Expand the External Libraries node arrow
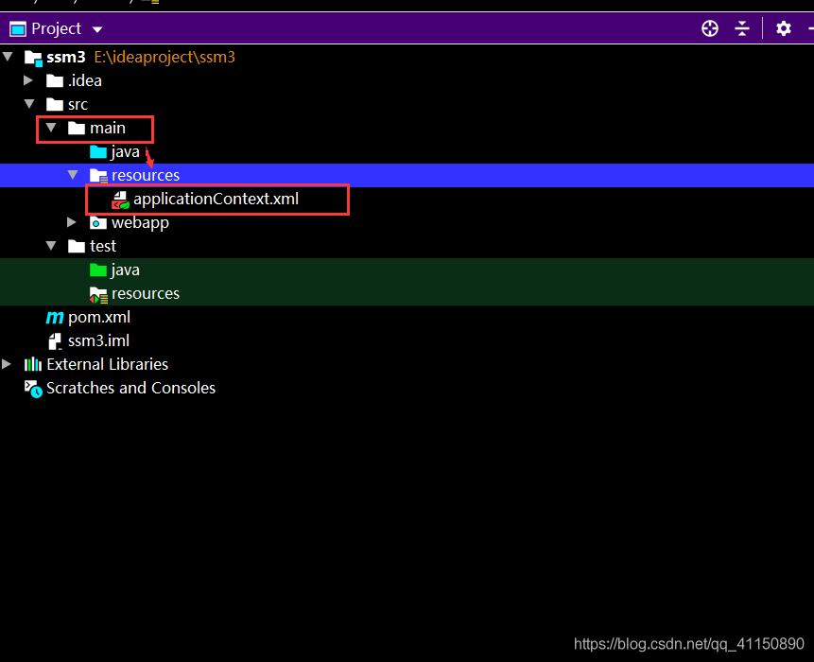Image resolution: width=814 pixels, height=662 pixels. click(x=8, y=364)
